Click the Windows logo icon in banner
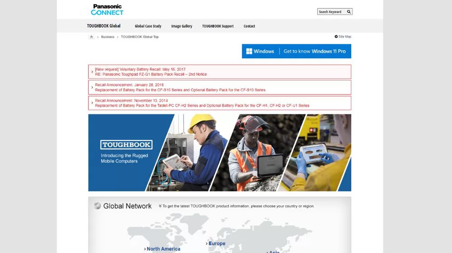The height and width of the screenshot is (253, 452). click(249, 52)
